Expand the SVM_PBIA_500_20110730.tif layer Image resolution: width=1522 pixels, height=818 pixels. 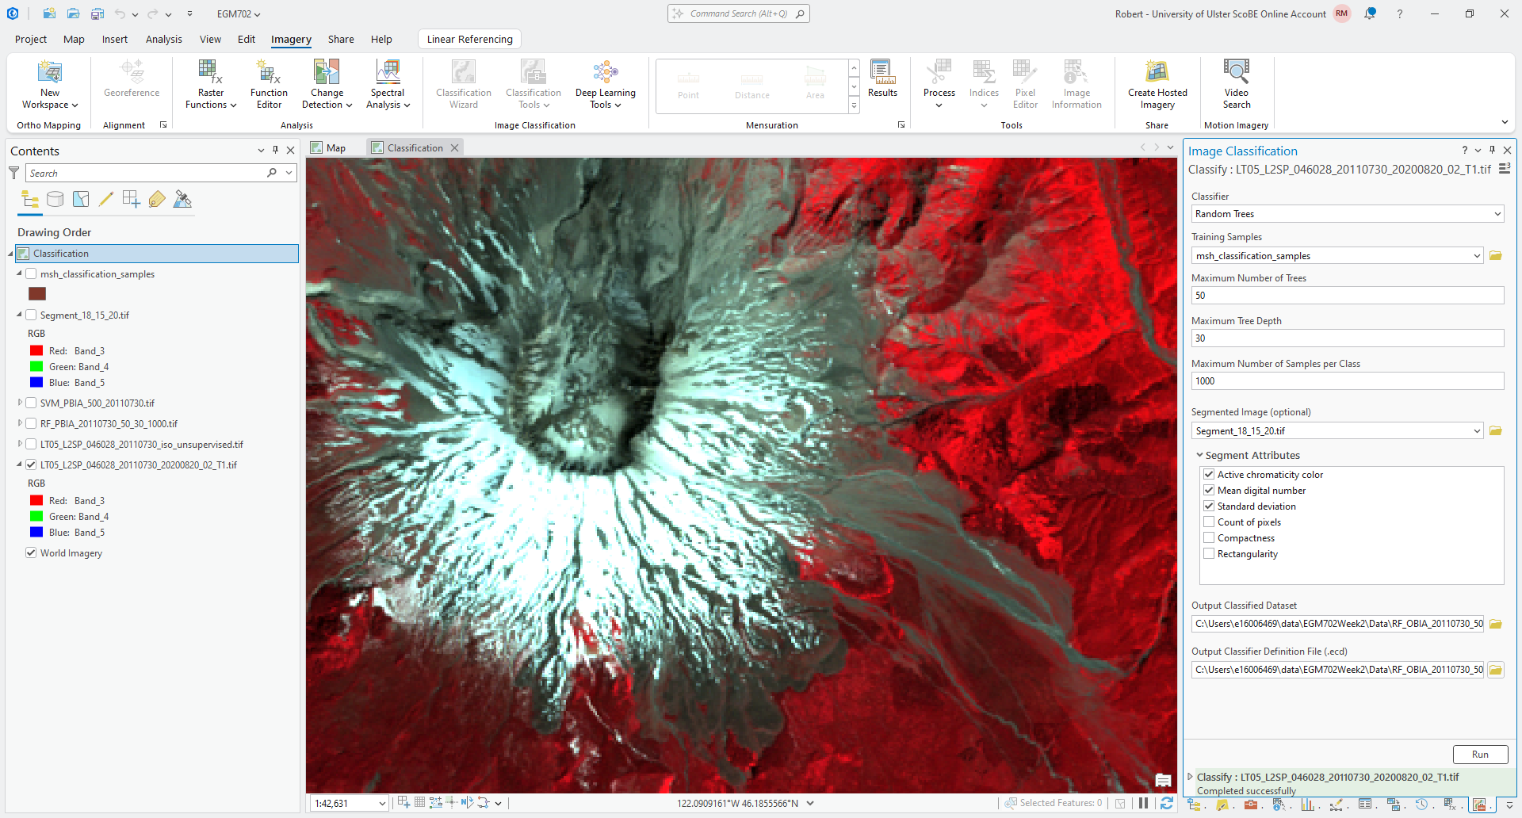tap(20, 403)
